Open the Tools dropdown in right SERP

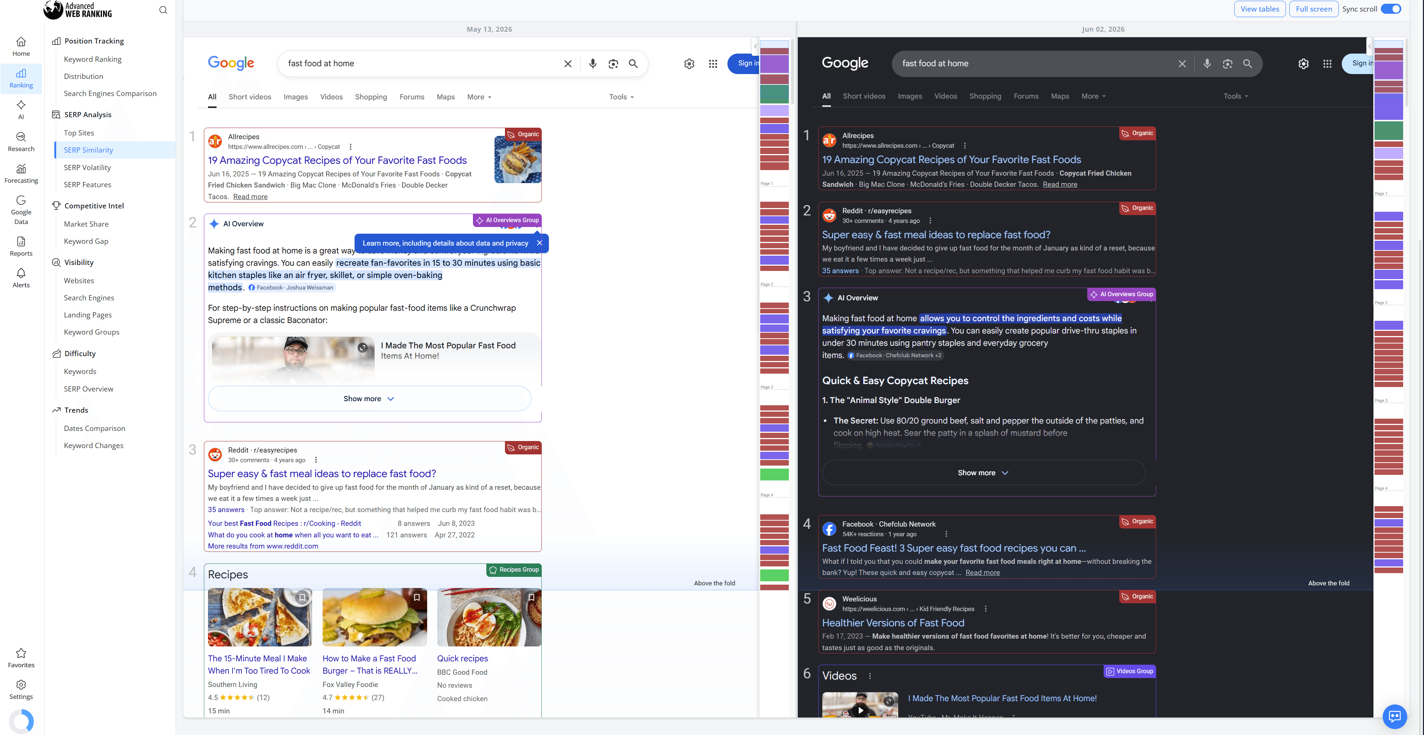1236,96
